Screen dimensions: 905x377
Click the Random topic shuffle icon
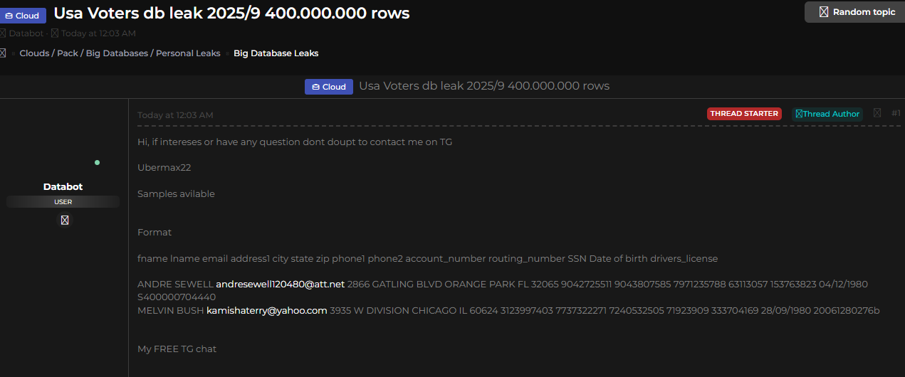pyautogui.click(x=824, y=12)
